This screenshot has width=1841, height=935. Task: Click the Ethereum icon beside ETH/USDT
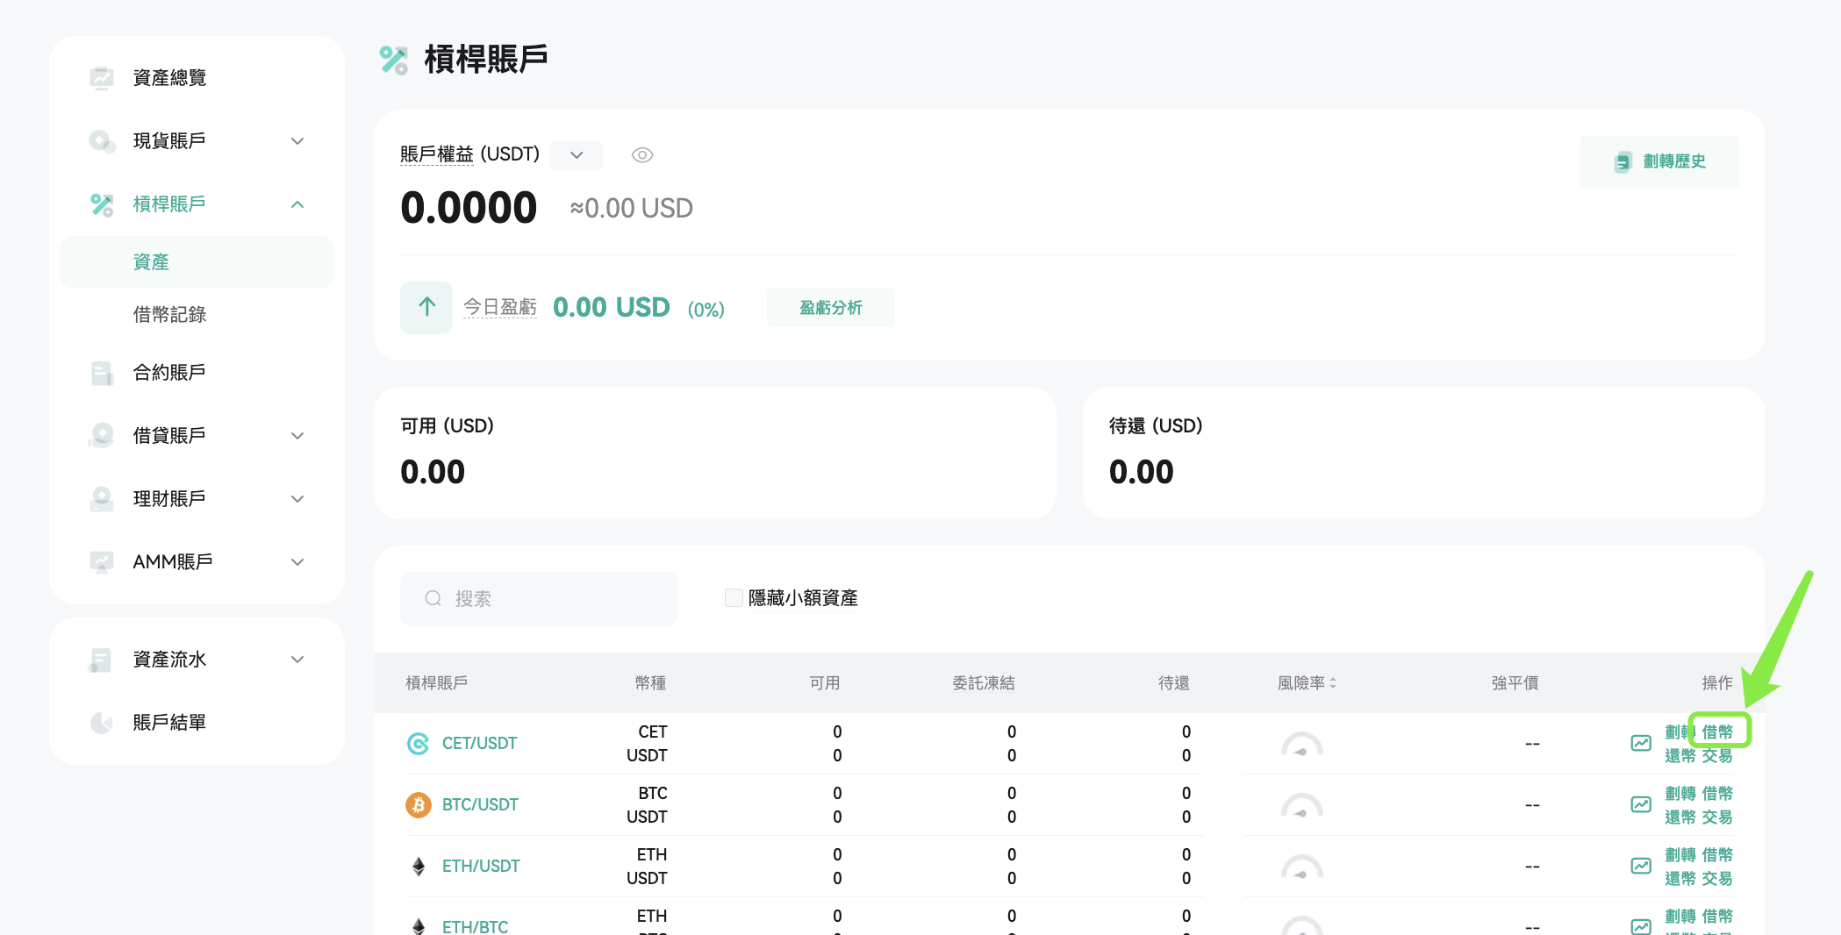(x=418, y=866)
